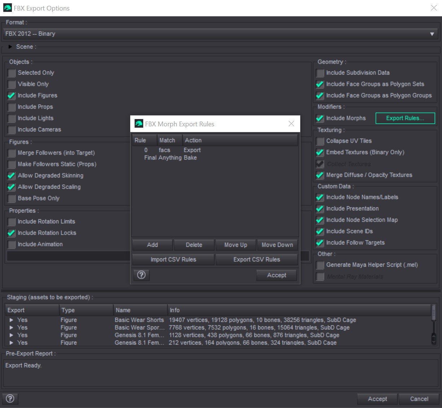The image size is (442, 408).
Task: Uncheck Include Face Groups as Polygon Groups
Action: click(x=320, y=96)
